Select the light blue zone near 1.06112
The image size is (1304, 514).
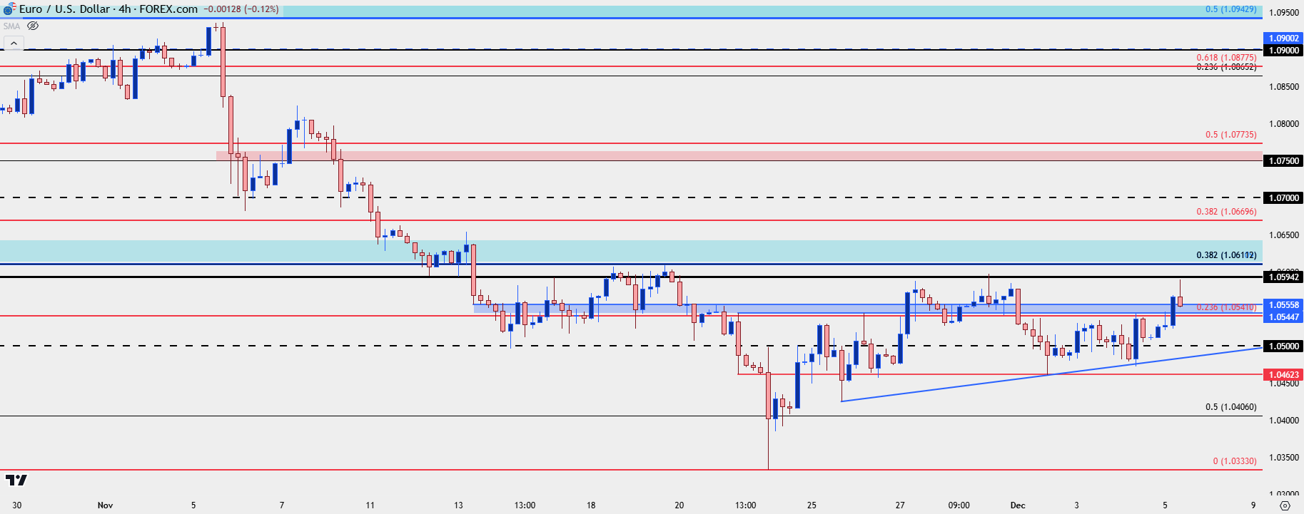[631, 251]
